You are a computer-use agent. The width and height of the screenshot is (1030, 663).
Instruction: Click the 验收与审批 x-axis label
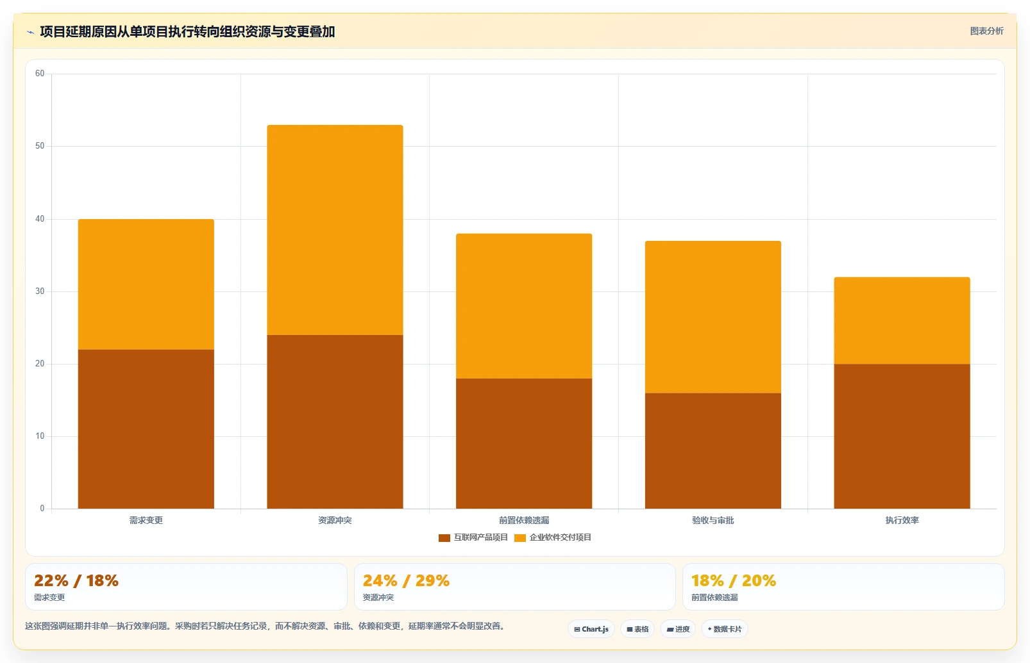pyautogui.click(x=713, y=520)
